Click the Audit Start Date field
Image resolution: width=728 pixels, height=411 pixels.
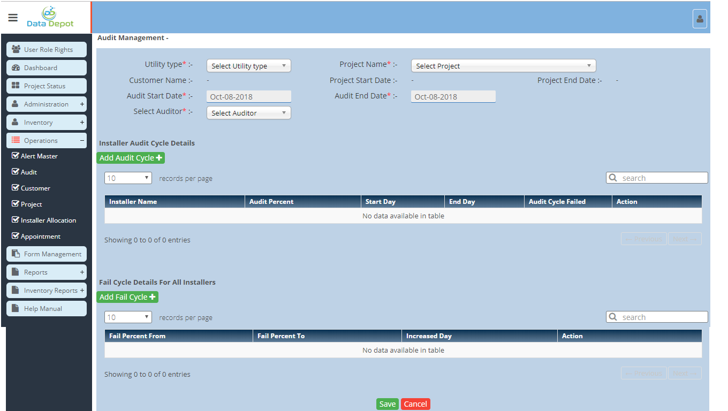(x=249, y=97)
